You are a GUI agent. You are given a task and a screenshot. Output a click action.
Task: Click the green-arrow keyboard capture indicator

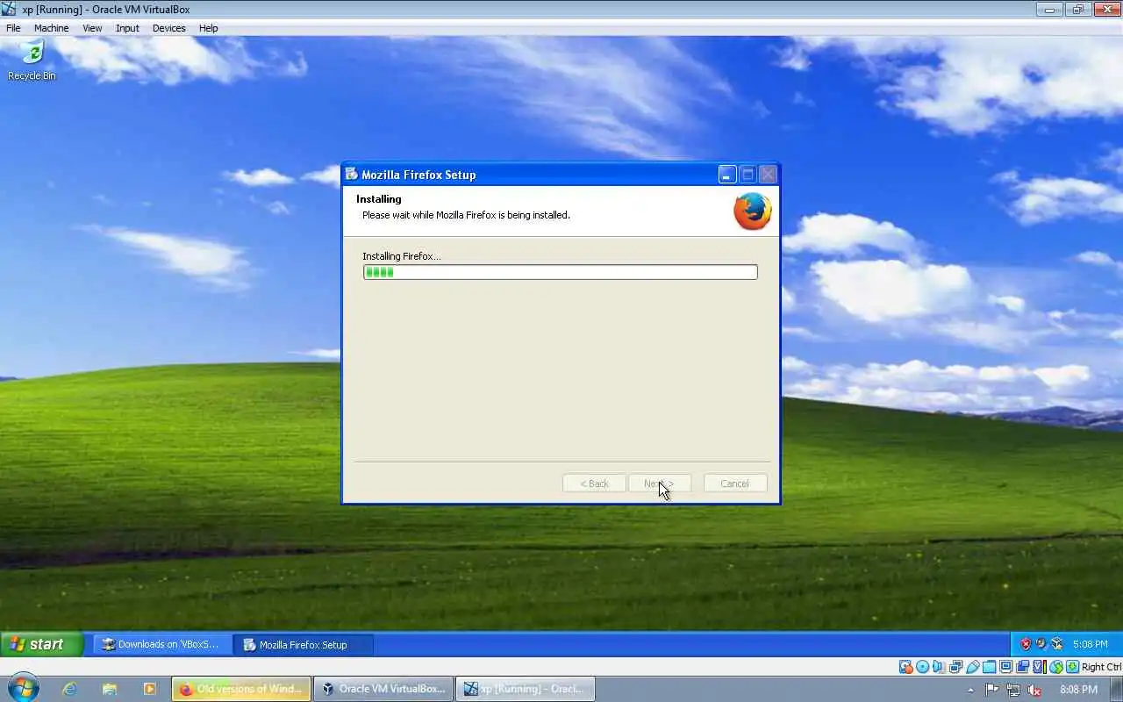(1072, 667)
